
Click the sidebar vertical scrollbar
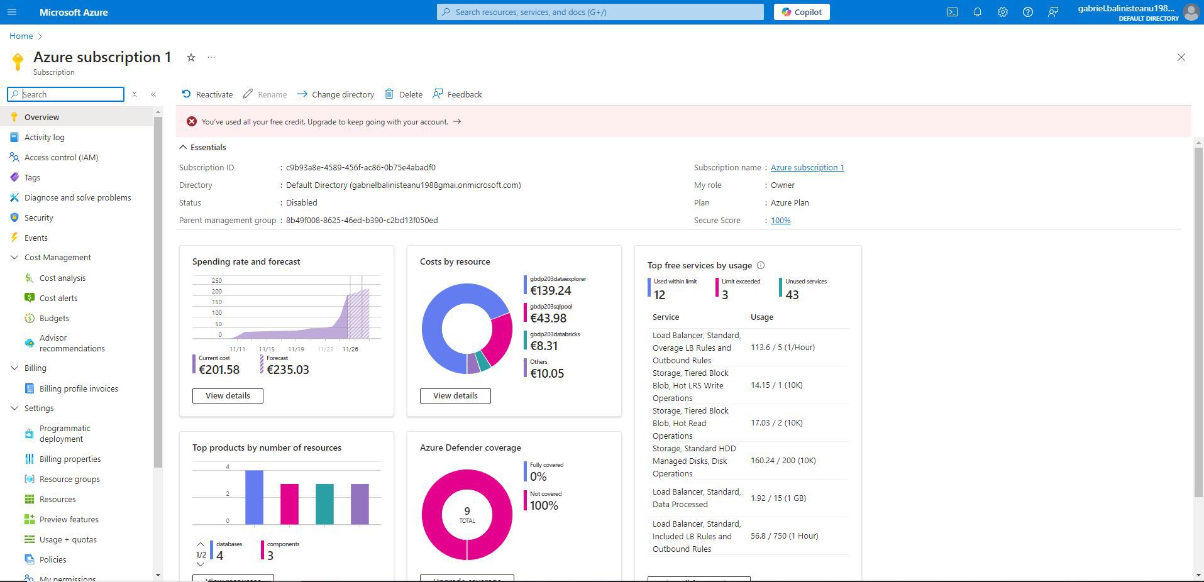click(158, 292)
